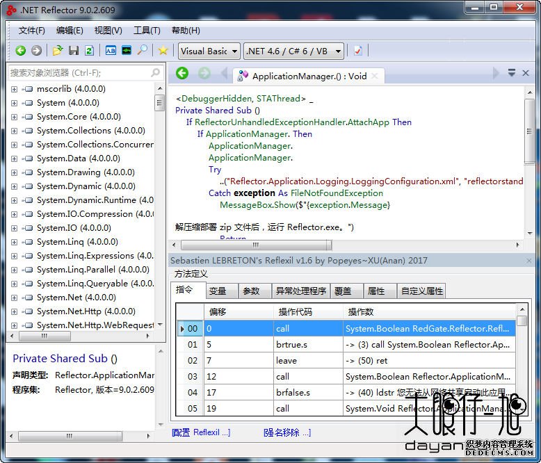Click the object browser vertical scrollbar thumb

159,103
